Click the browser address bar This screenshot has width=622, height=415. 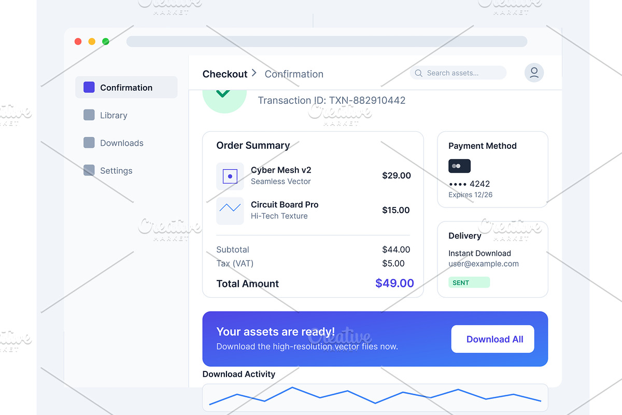point(327,41)
